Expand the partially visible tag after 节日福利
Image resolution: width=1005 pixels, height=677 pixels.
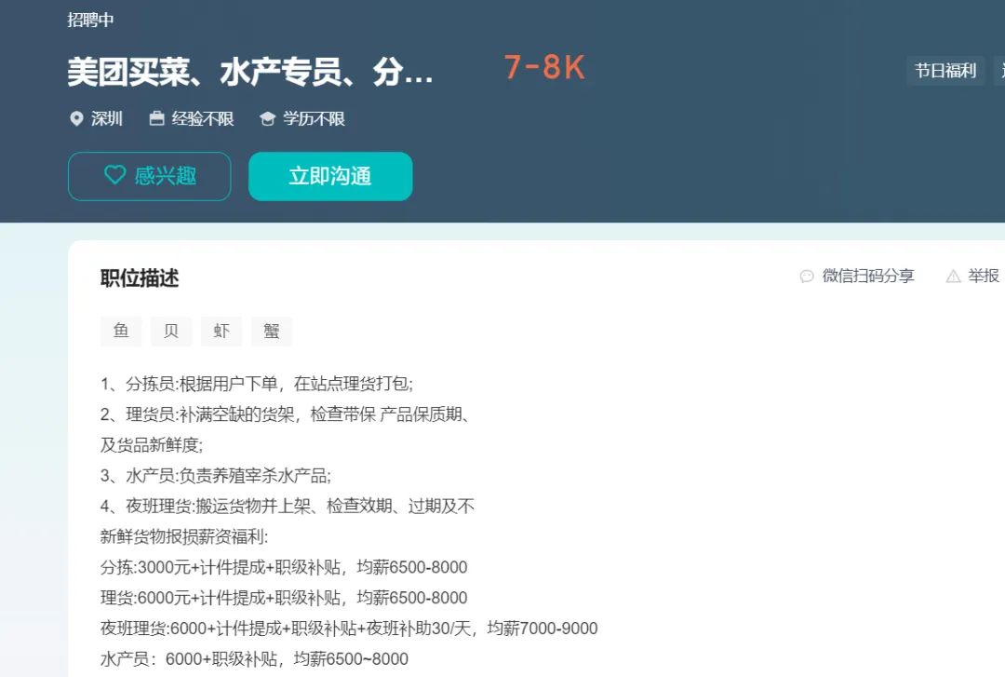[1000, 70]
